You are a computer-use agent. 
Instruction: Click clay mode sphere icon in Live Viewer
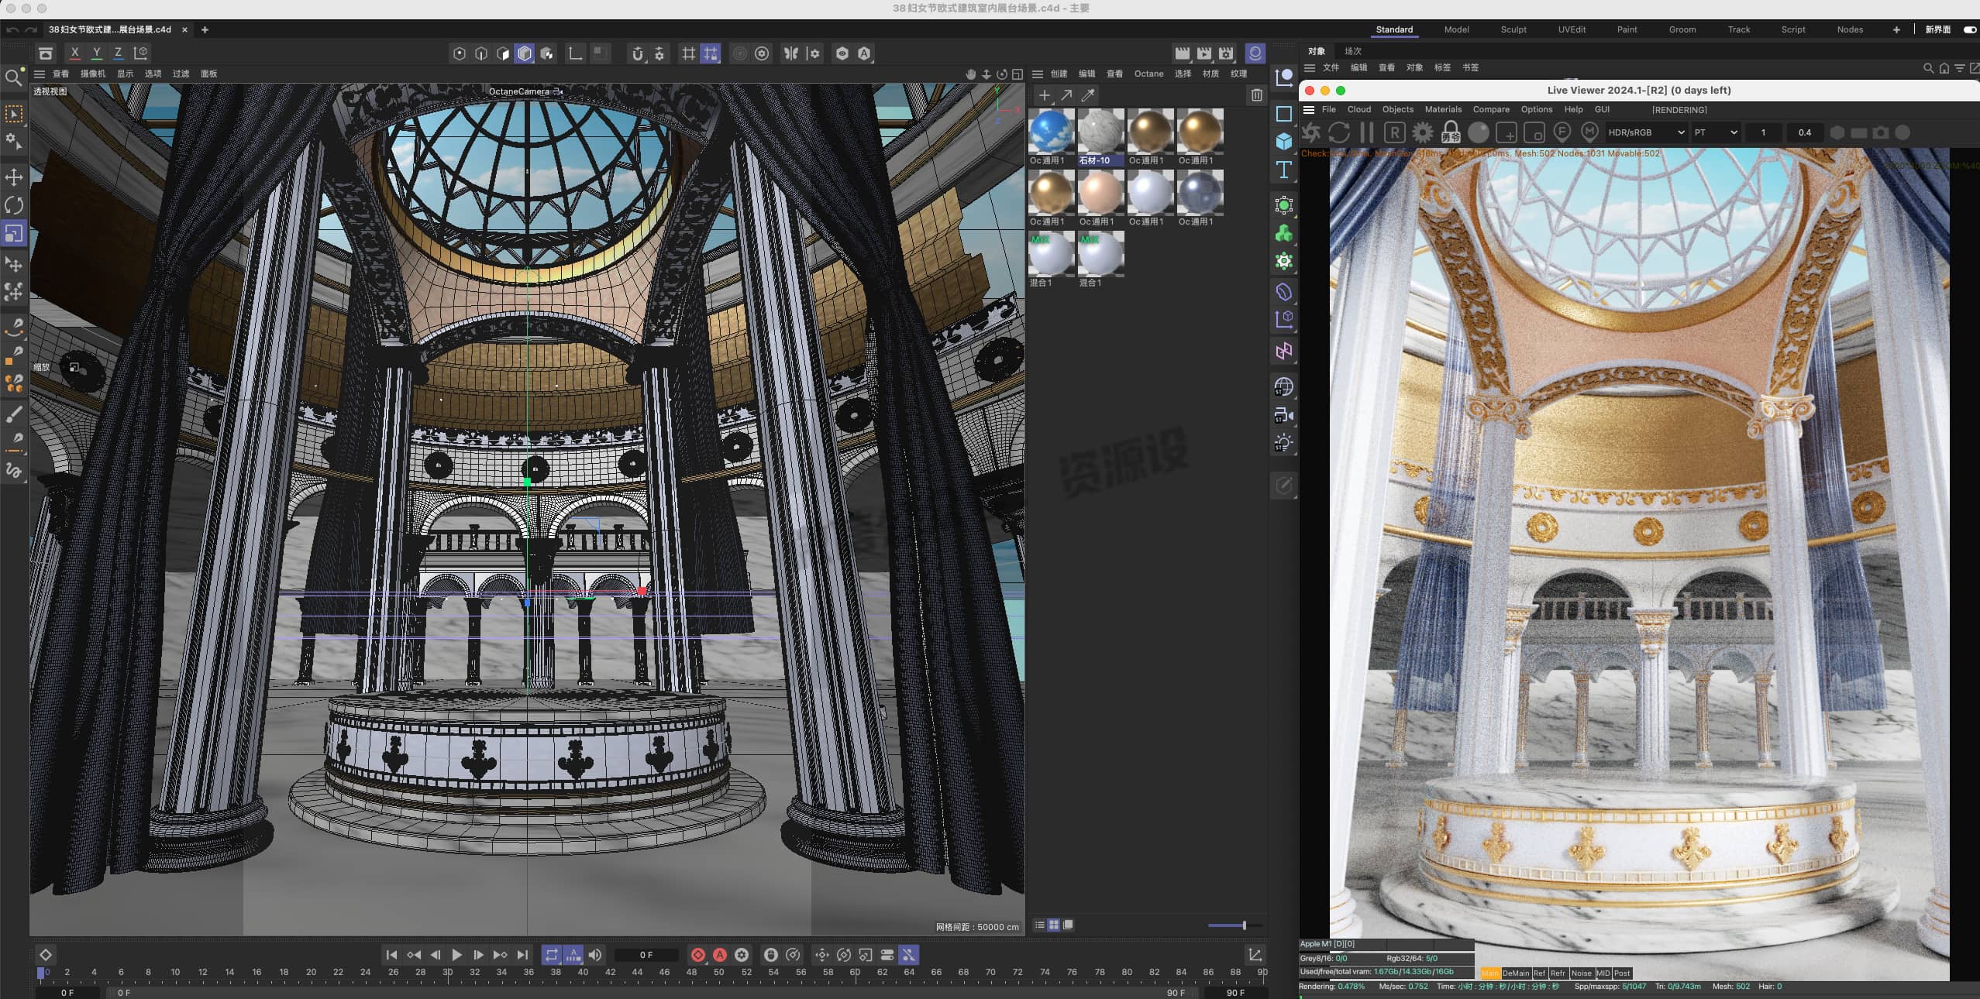(x=1479, y=132)
